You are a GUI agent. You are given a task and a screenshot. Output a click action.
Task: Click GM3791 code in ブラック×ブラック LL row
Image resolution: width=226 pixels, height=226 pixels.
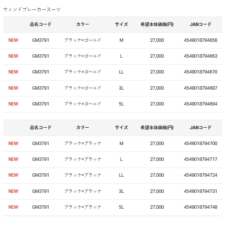pos(41,175)
